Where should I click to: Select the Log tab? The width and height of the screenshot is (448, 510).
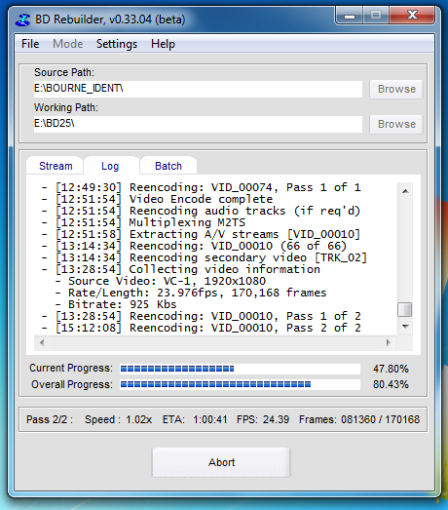[110, 166]
